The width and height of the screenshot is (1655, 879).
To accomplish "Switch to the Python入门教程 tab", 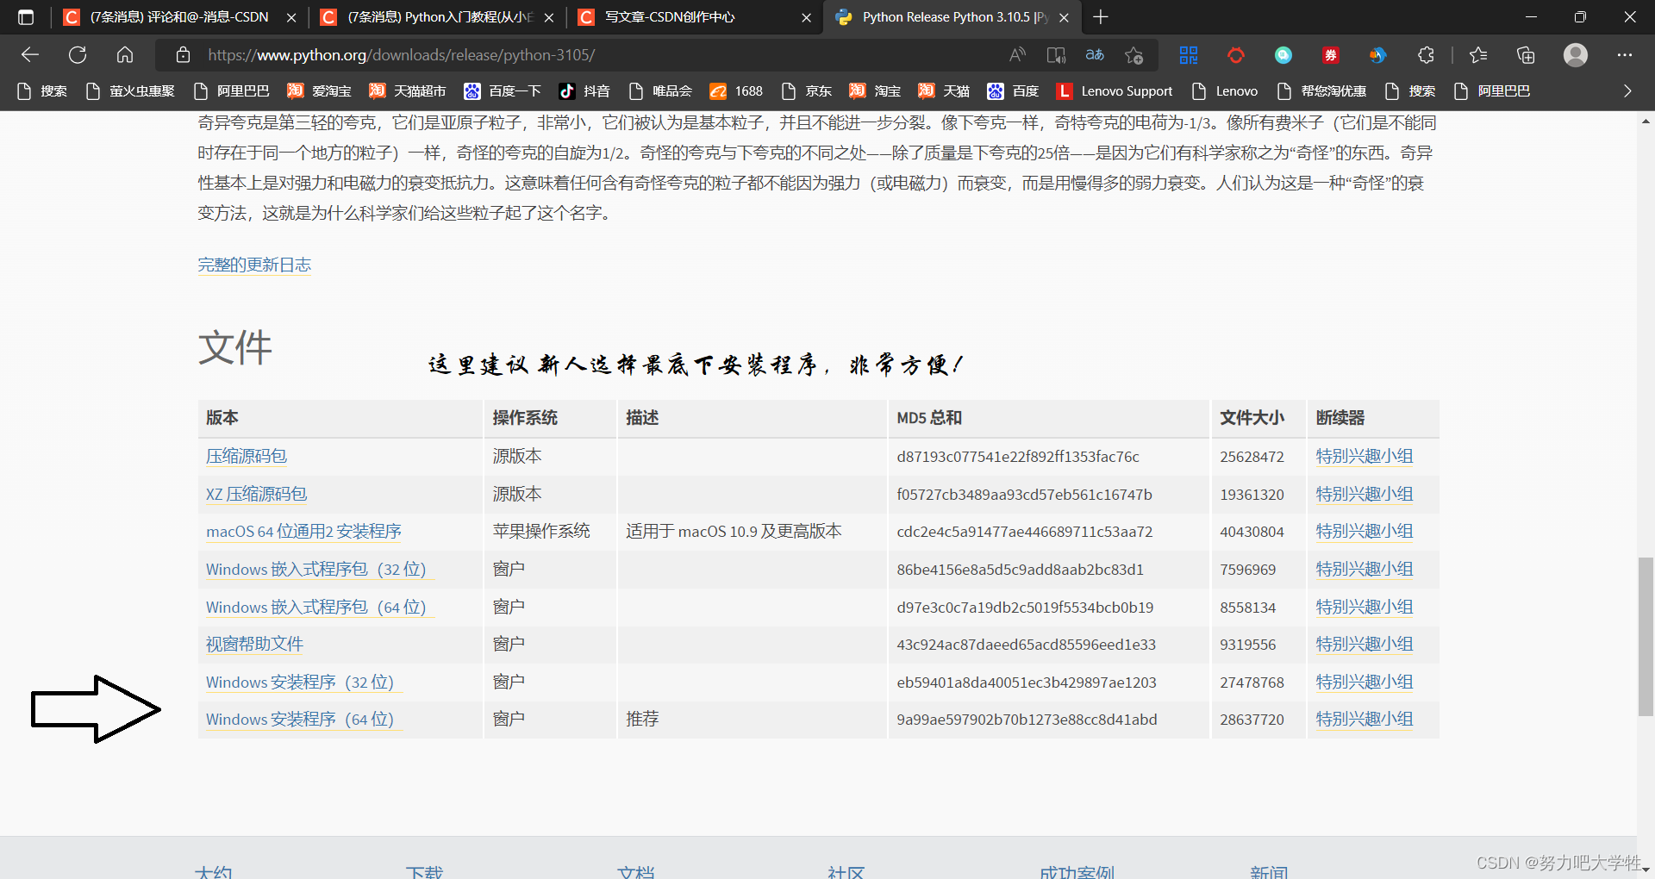I will click(x=438, y=17).
